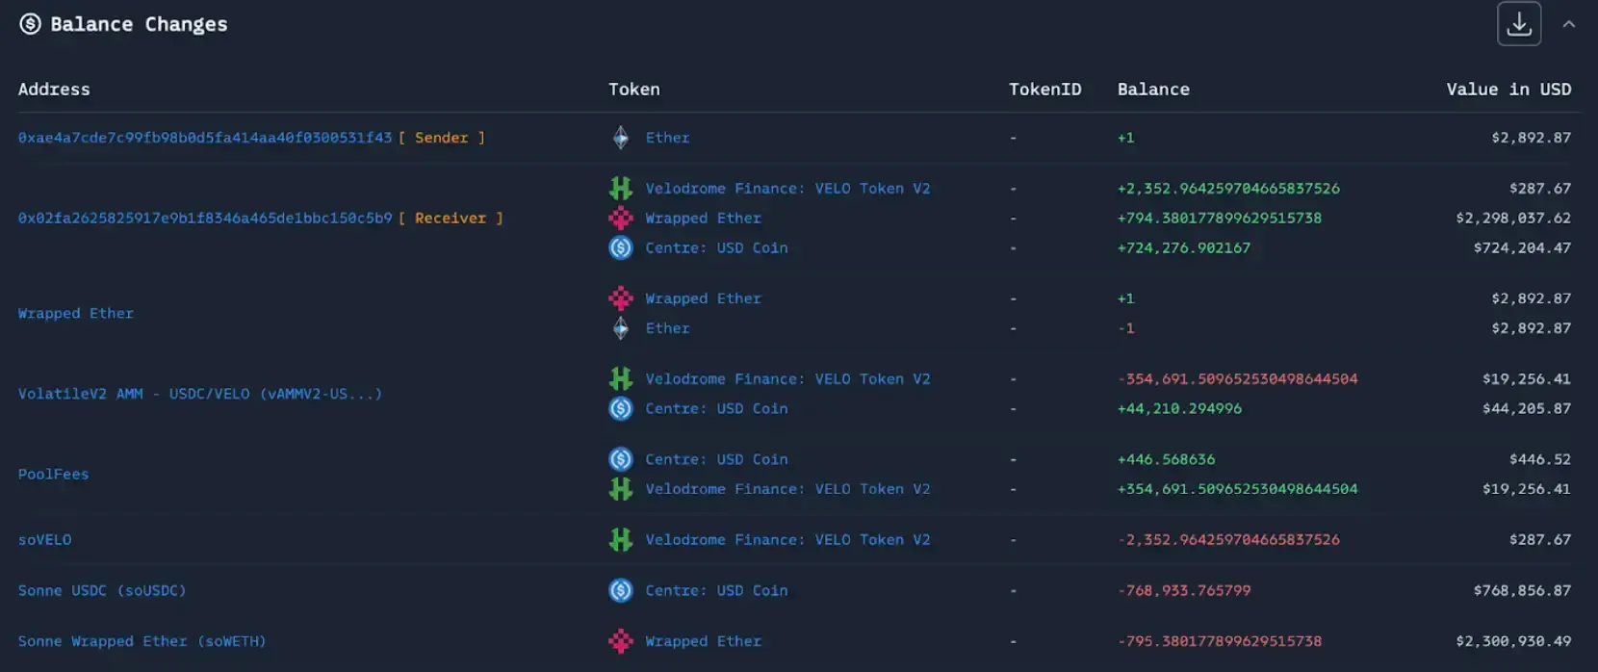This screenshot has width=1598, height=672.
Task: Click the VELO token icon in Receiver row
Action: [621, 189]
